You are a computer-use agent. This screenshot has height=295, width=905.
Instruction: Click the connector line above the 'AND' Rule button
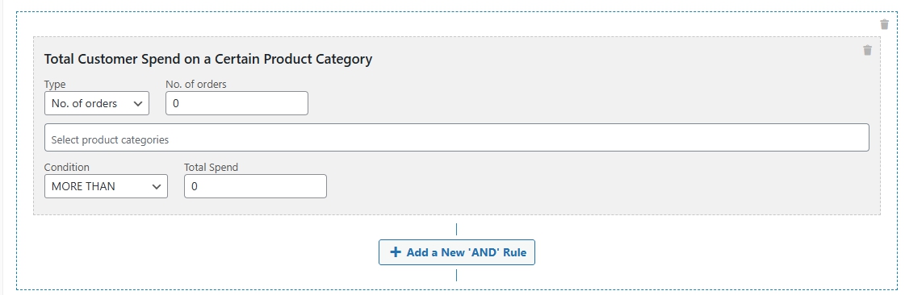[x=457, y=230]
